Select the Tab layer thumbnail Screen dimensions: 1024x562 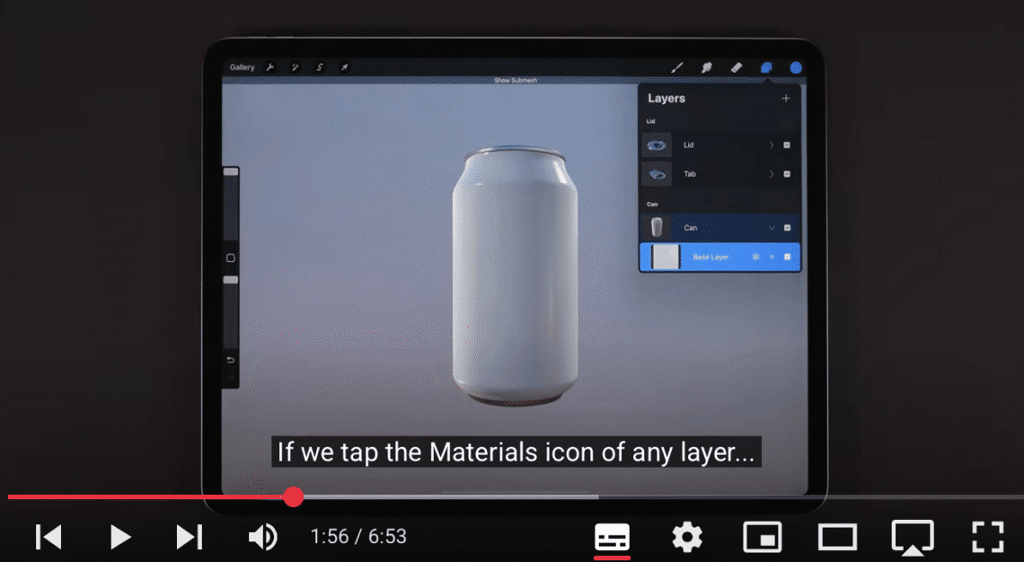coord(657,174)
